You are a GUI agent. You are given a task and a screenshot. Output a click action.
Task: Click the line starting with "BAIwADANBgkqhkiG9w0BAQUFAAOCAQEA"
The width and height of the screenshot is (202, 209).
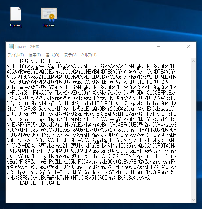(x=91, y=151)
